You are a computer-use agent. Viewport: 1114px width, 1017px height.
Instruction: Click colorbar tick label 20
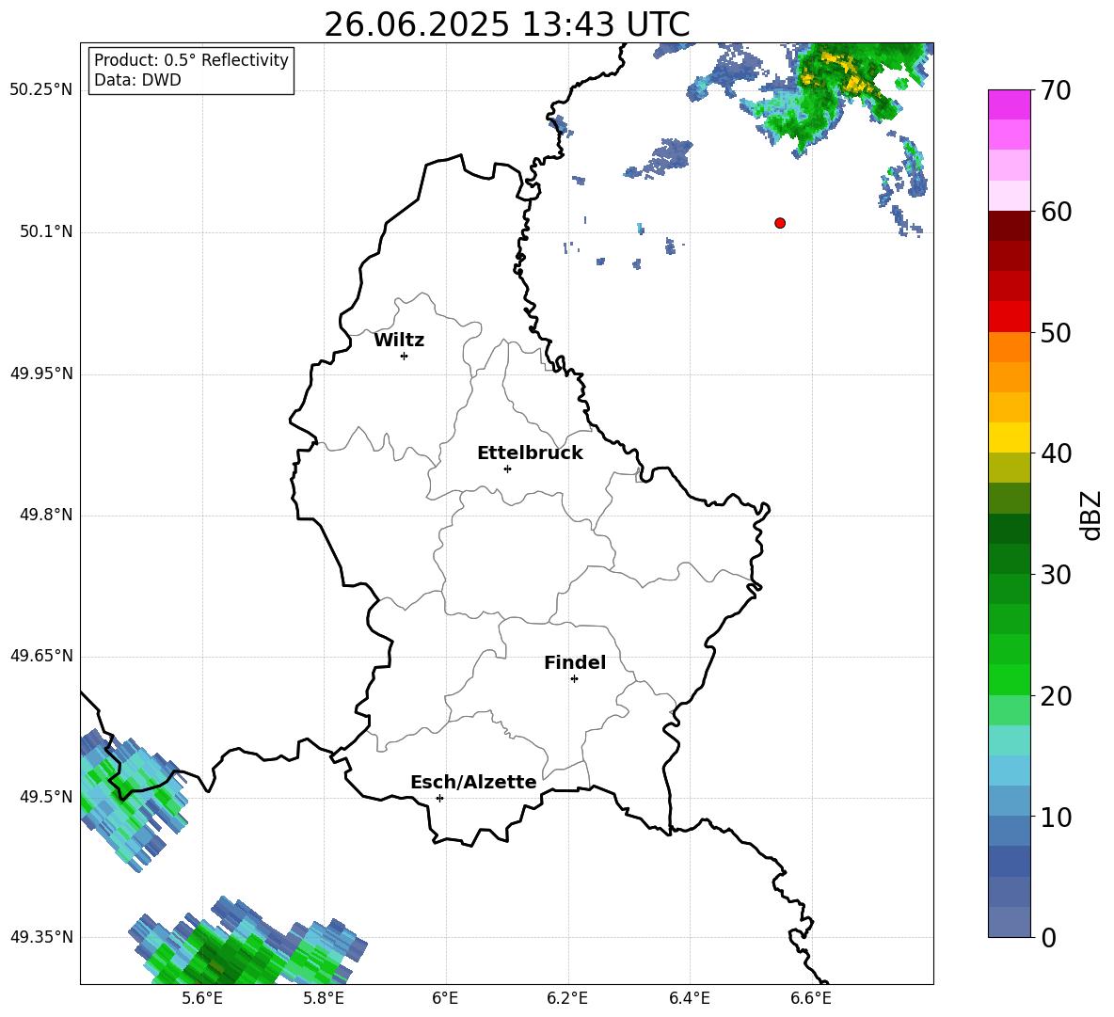click(x=1056, y=696)
